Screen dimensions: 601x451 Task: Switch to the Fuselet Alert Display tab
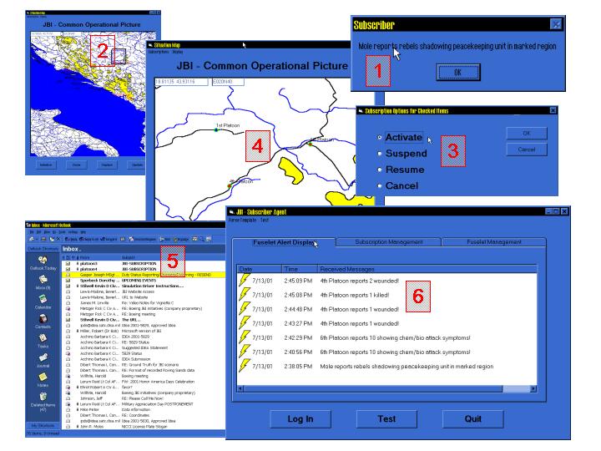click(x=284, y=242)
